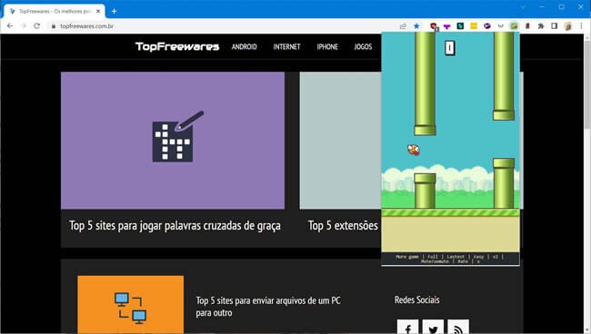Open the ANDROID menu item

click(245, 46)
